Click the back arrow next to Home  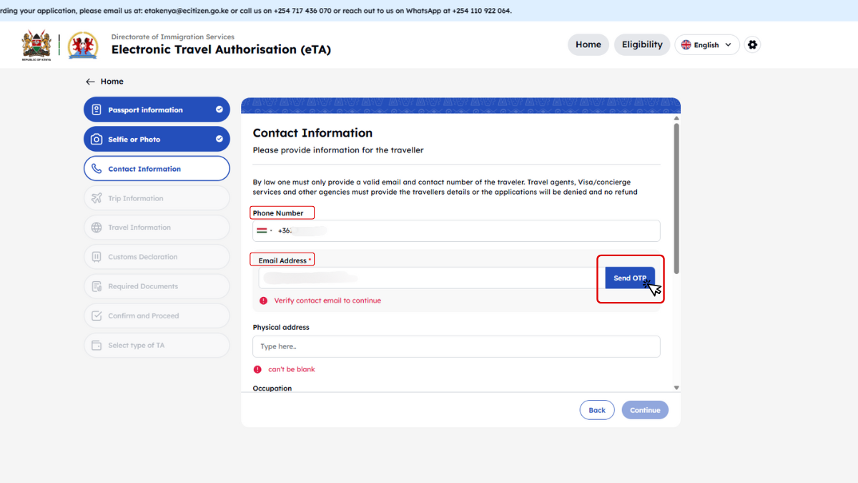[x=90, y=82]
